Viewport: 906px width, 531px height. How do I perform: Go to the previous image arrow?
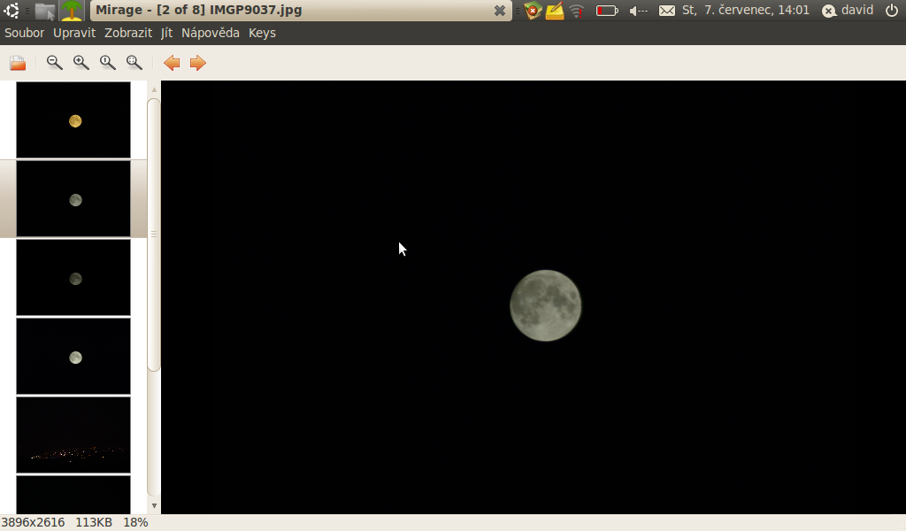click(172, 63)
